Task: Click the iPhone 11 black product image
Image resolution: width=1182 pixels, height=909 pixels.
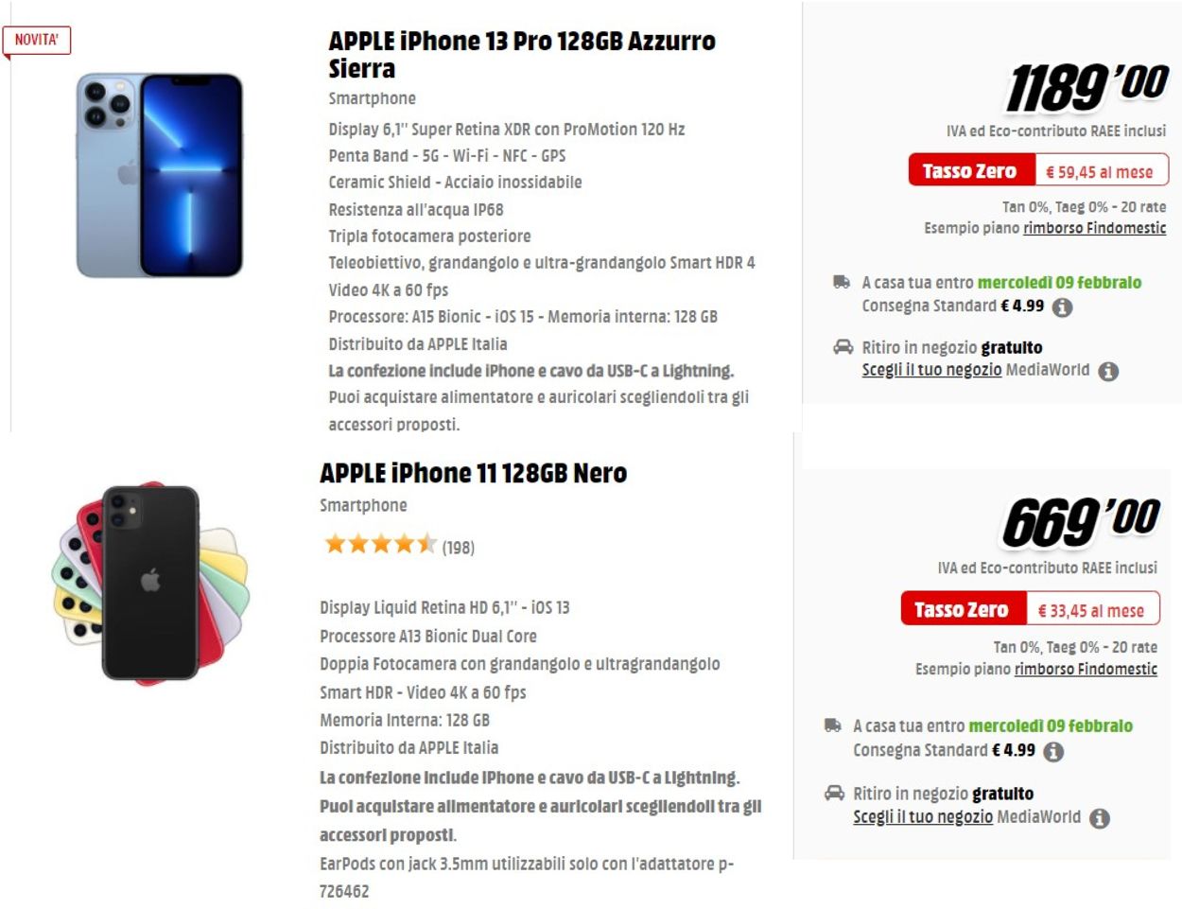Action: coord(150,582)
